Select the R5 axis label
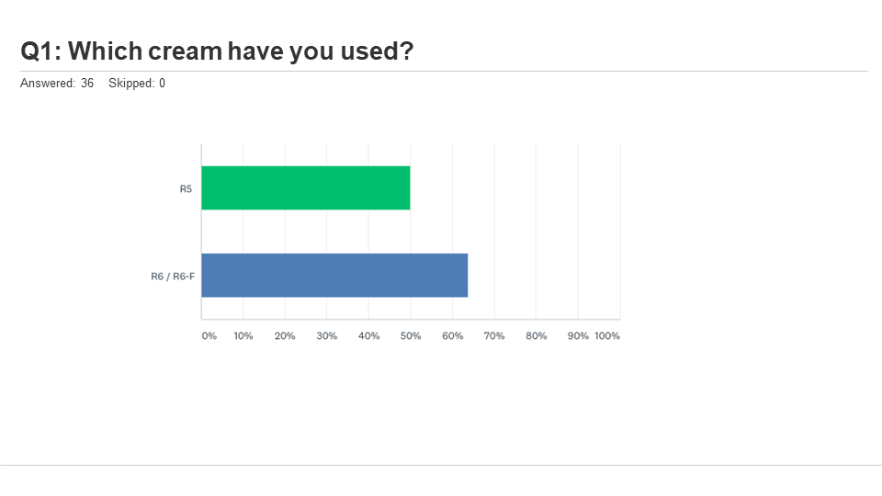The height and width of the screenshot is (496, 882). tap(186, 189)
